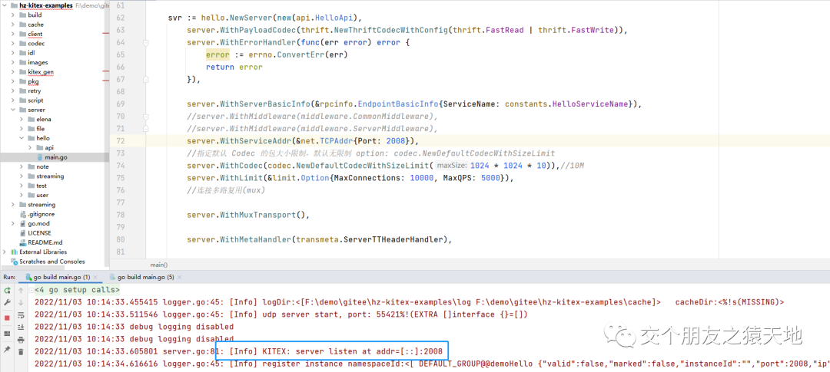Switch to go build main.go (1) tab
830x372 pixels.
tap(61, 278)
